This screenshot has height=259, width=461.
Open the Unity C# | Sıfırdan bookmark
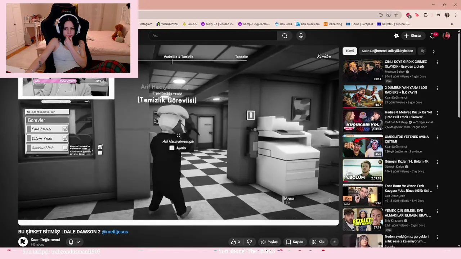point(217,24)
